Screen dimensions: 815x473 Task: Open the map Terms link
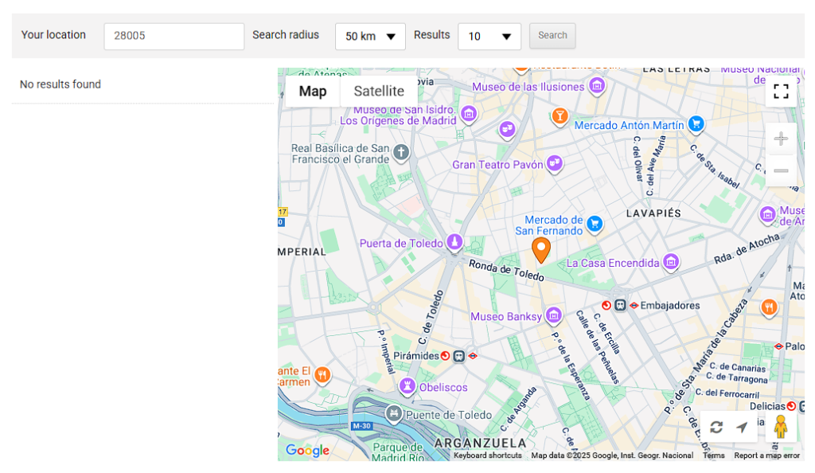(713, 455)
